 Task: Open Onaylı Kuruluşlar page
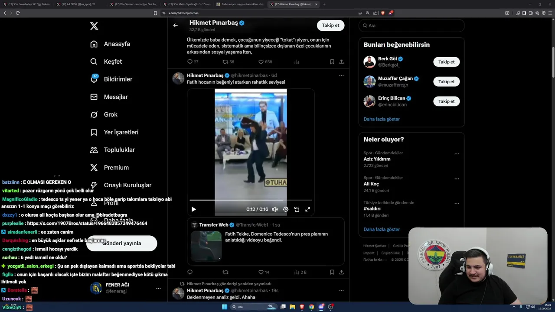[x=121, y=185]
